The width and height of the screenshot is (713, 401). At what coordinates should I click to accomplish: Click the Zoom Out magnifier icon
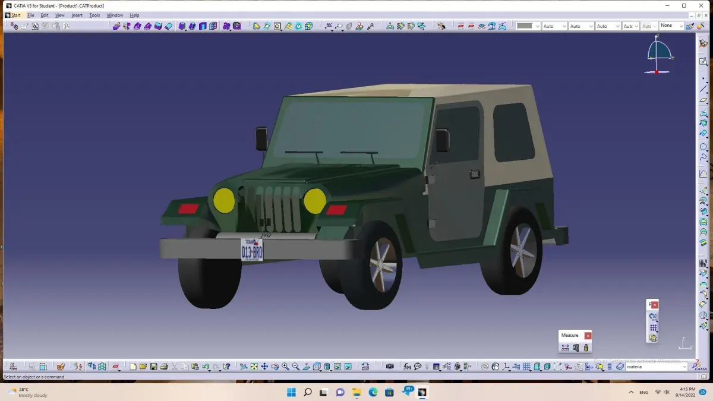click(295, 367)
